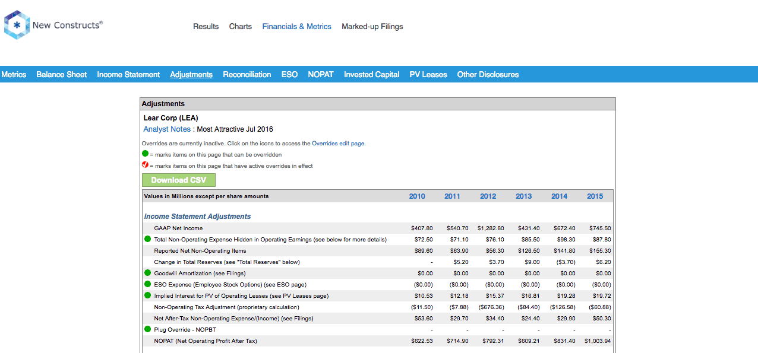Switch to the Charts tab
The width and height of the screenshot is (758, 353).
241,26
